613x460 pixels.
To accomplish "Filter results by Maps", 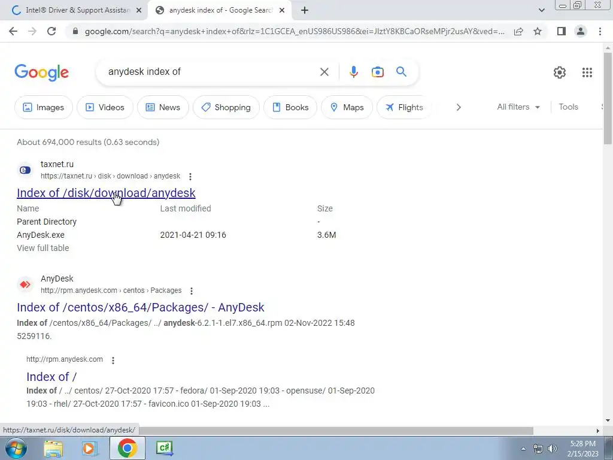I will 347,107.
